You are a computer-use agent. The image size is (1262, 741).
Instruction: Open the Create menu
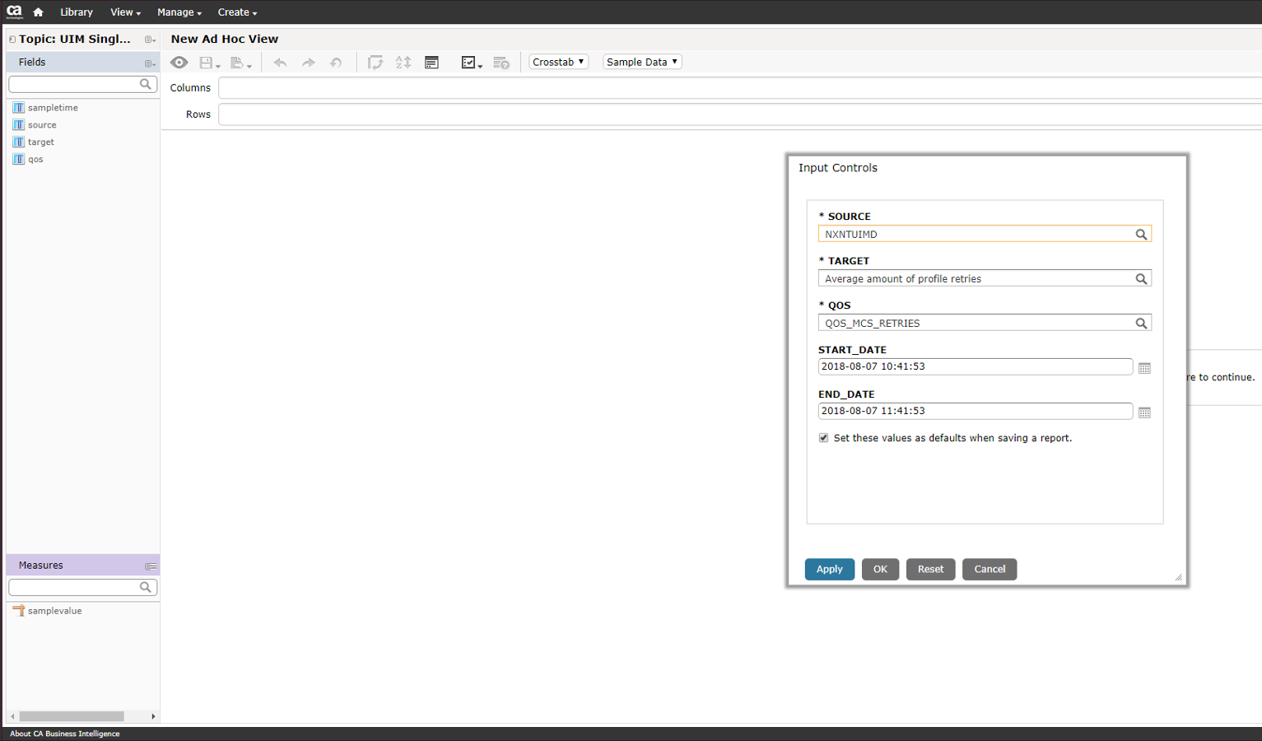(237, 12)
